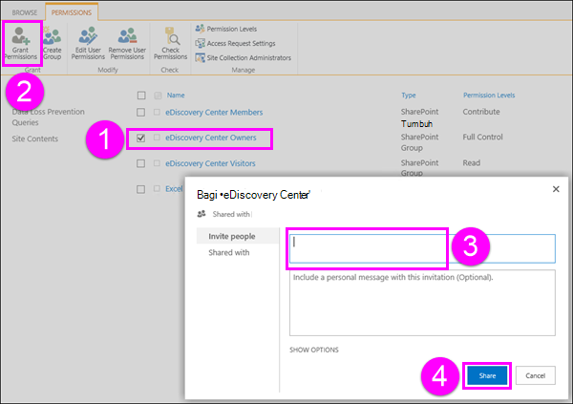
Task: Switch to the BROWSE ribbon tab
Action: pos(25,12)
